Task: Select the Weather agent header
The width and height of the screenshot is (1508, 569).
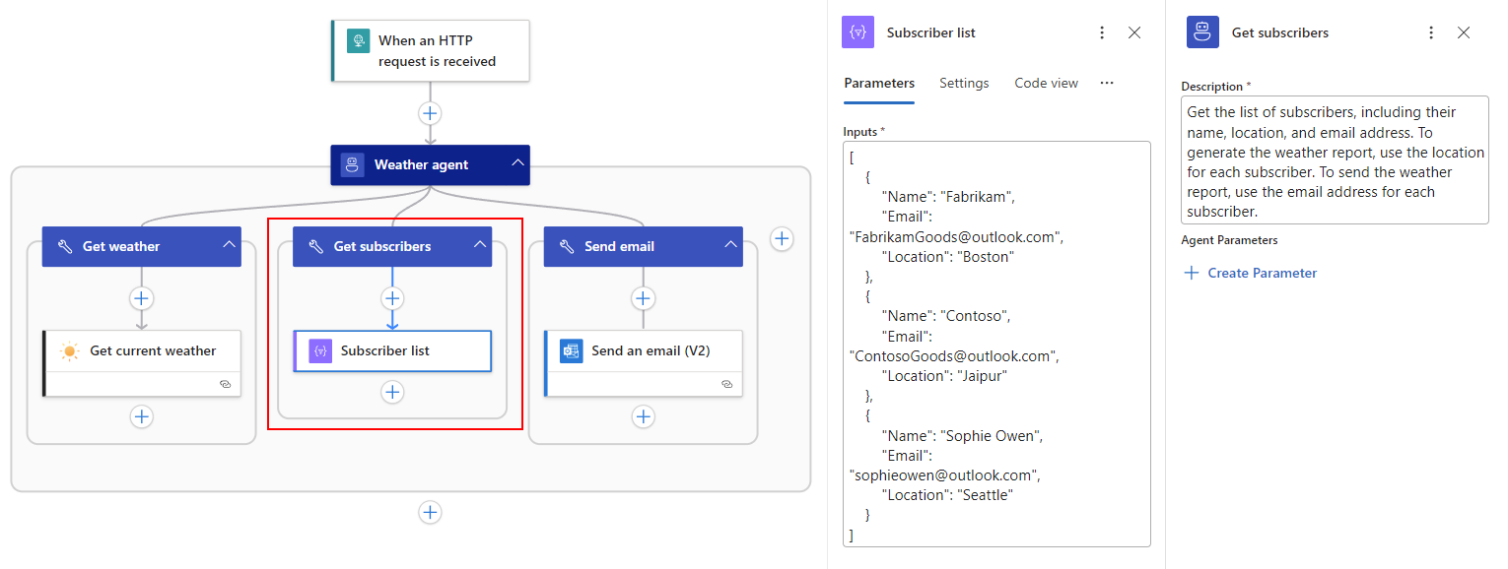Action: click(x=430, y=164)
